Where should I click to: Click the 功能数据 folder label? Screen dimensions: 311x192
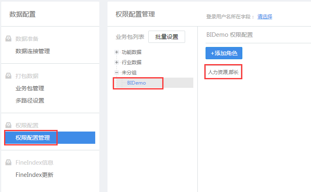tap(132, 52)
